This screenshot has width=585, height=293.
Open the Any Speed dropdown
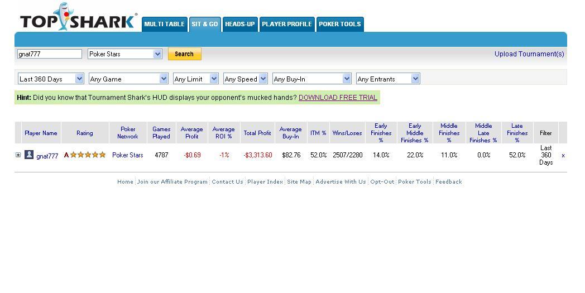pos(245,79)
